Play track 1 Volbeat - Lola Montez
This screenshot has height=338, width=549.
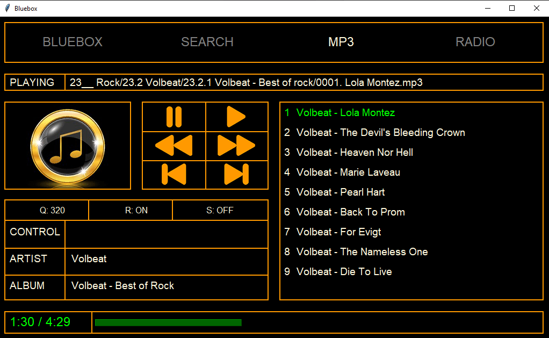339,113
